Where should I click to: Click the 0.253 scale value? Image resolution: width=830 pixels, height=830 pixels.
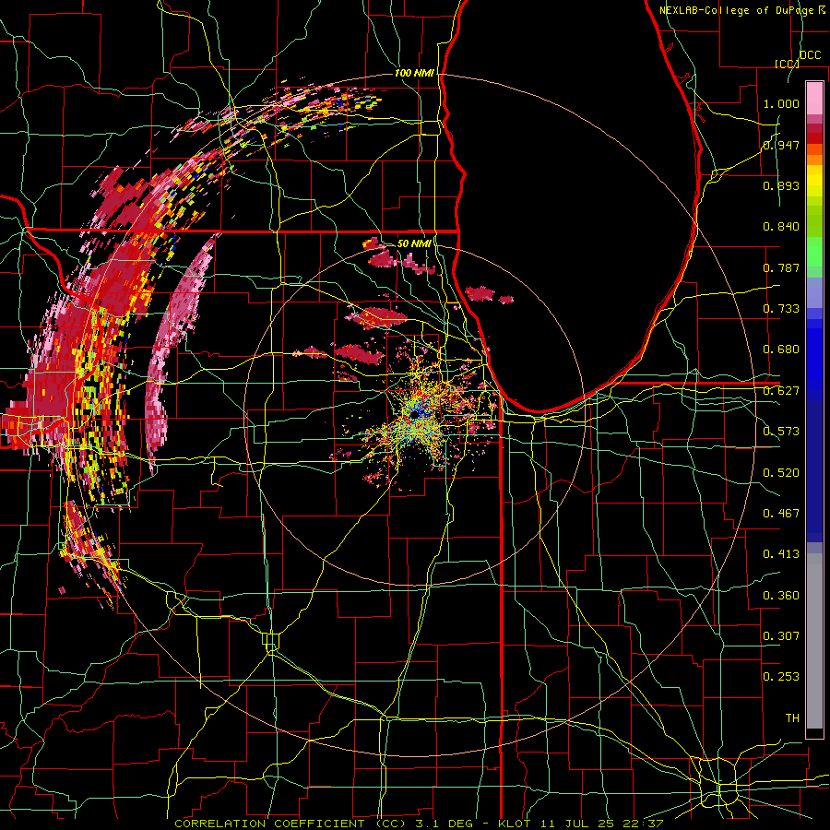click(x=781, y=677)
